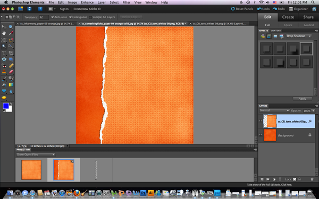Select the Crop tool
Screen dimensions: 319x199
[11, 53]
